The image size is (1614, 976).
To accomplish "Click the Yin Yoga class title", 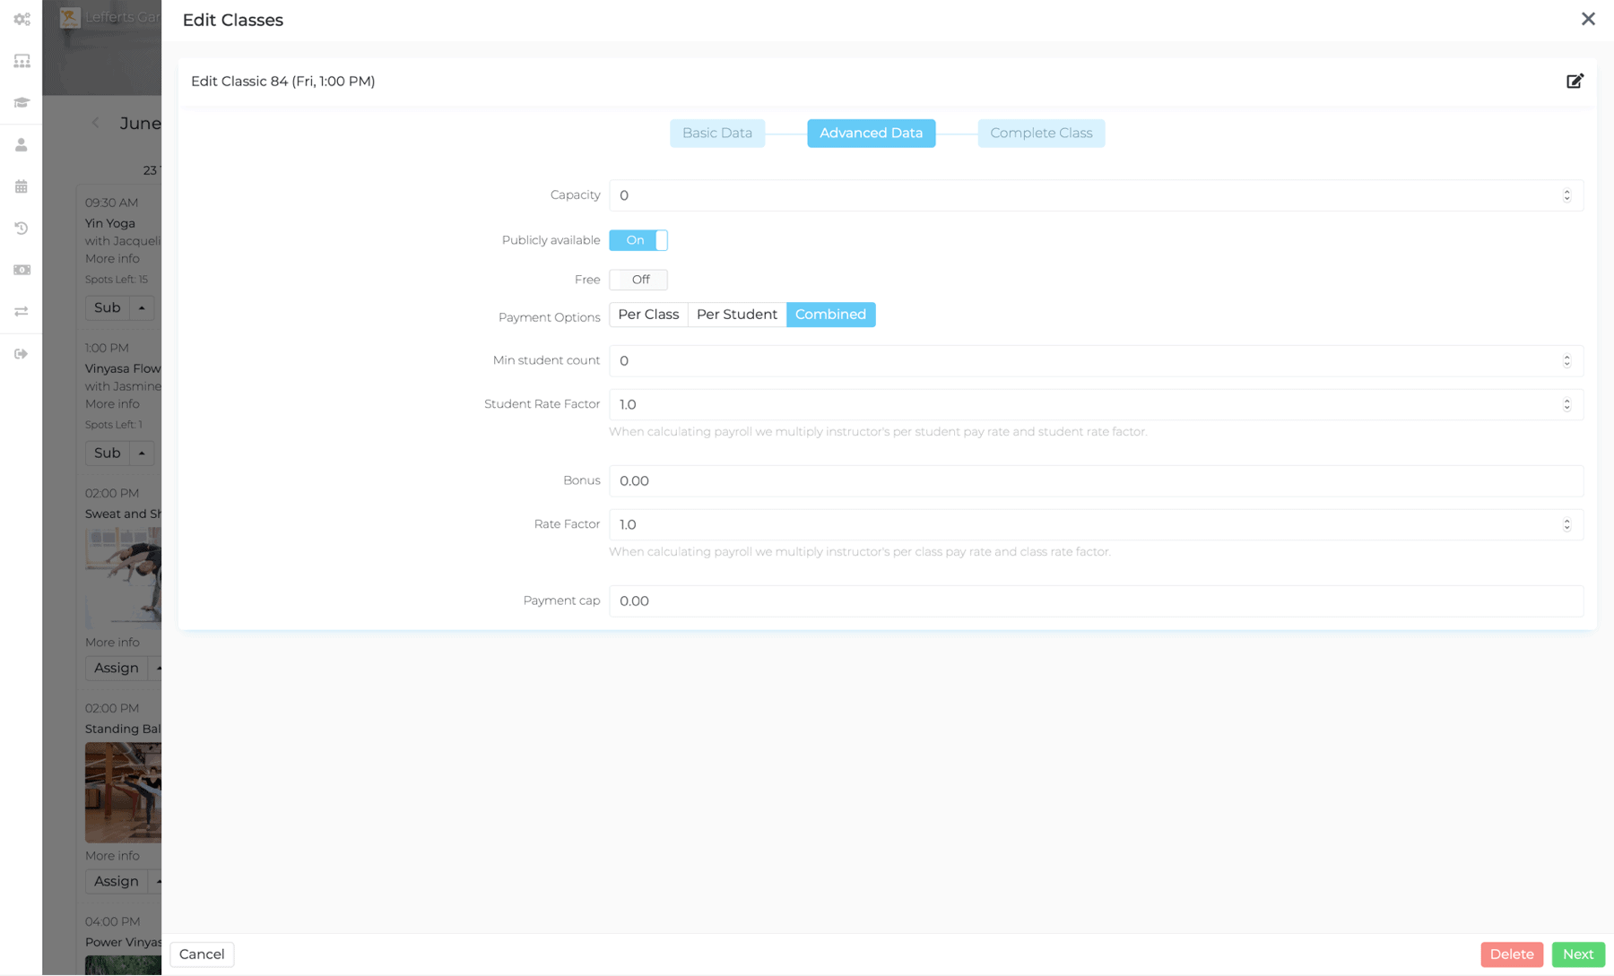I will (x=110, y=223).
